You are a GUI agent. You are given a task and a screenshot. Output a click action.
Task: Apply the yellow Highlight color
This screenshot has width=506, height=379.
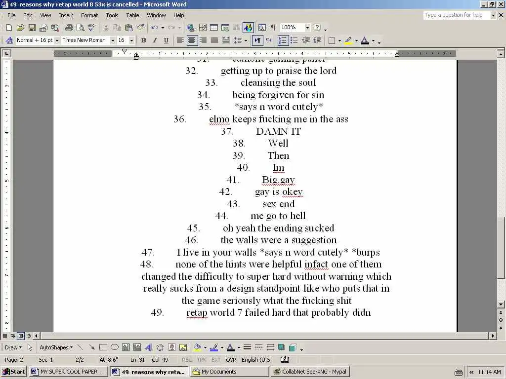tap(348, 40)
